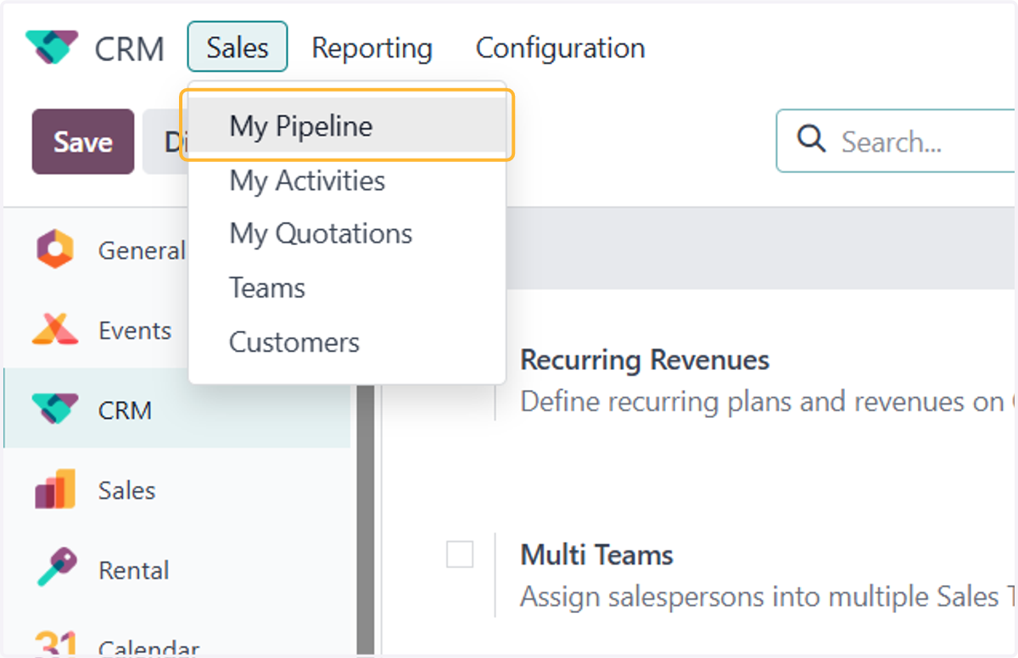
Task: Open Calendar settings icon in sidebar
Action: point(55,643)
